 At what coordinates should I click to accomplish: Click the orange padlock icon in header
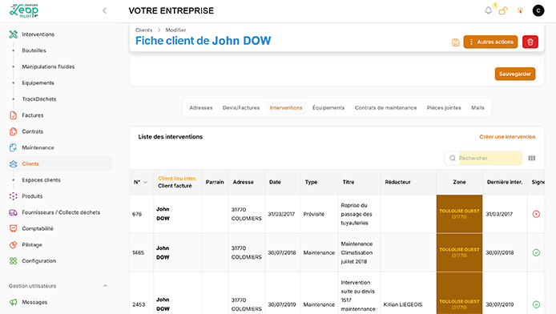point(503,10)
